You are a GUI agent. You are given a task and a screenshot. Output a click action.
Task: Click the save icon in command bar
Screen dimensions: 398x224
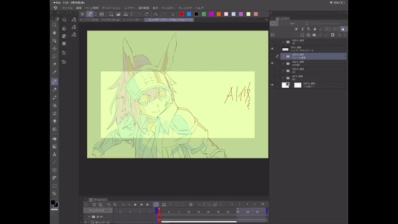126,14
